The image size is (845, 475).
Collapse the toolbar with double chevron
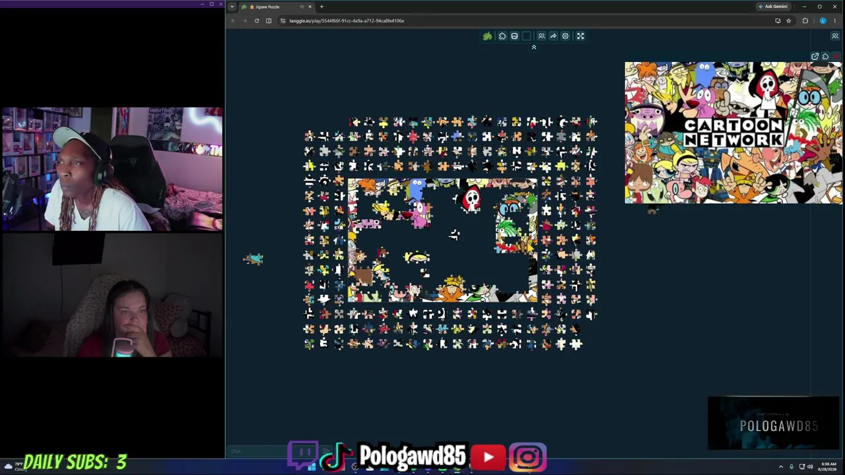pyautogui.click(x=533, y=47)
